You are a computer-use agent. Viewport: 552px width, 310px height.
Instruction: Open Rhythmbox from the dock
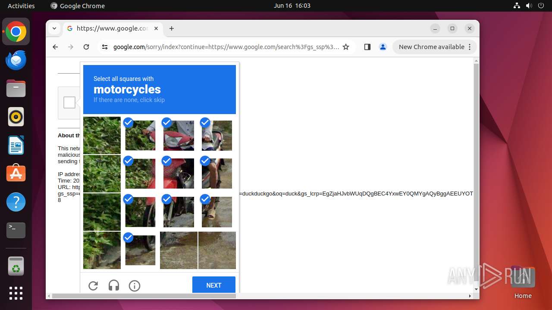[16, 117]
